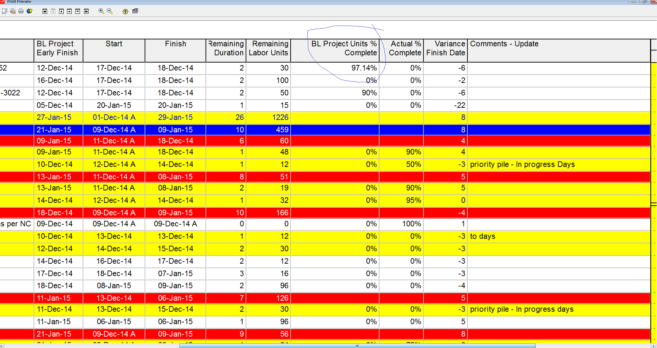Viewport: 657px width, 348px height.
Task: Select the labor units value 56
Action: pos(268,334)
